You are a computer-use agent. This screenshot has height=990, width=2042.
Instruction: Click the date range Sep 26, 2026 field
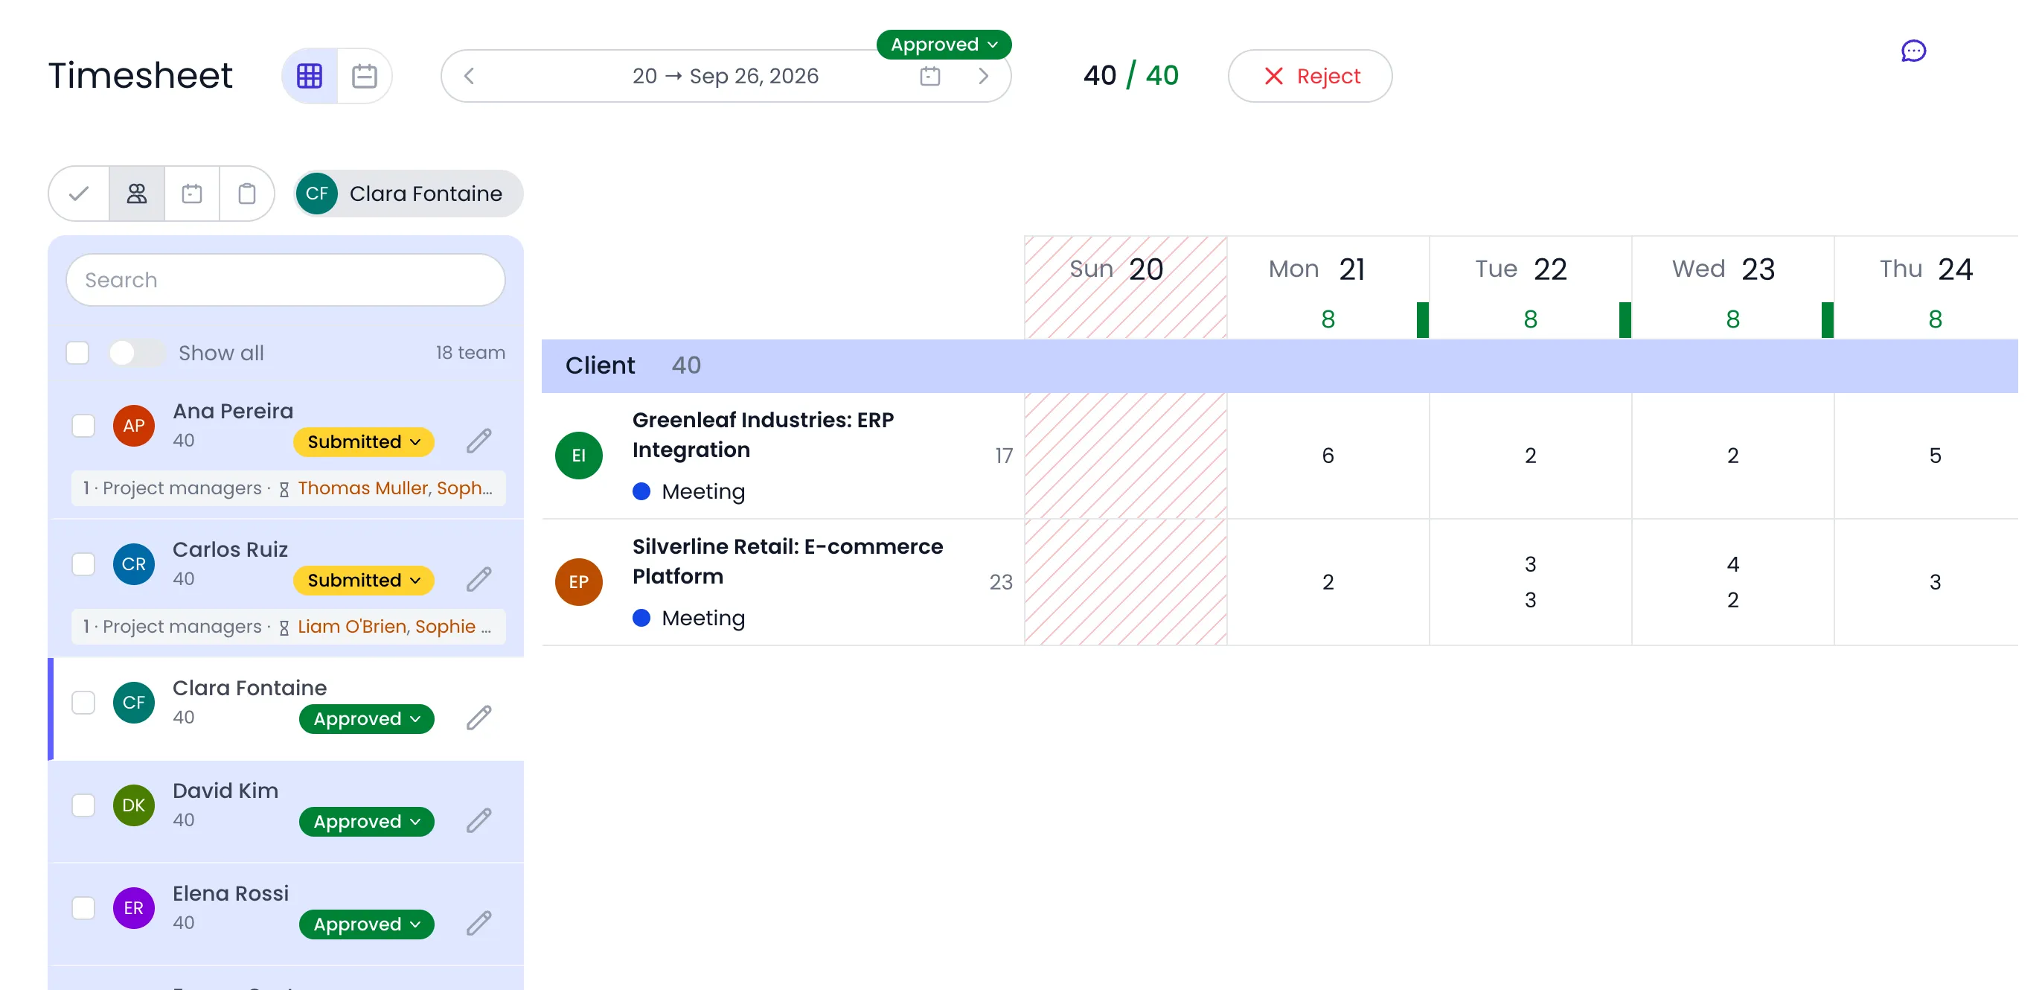pos(726,76)
